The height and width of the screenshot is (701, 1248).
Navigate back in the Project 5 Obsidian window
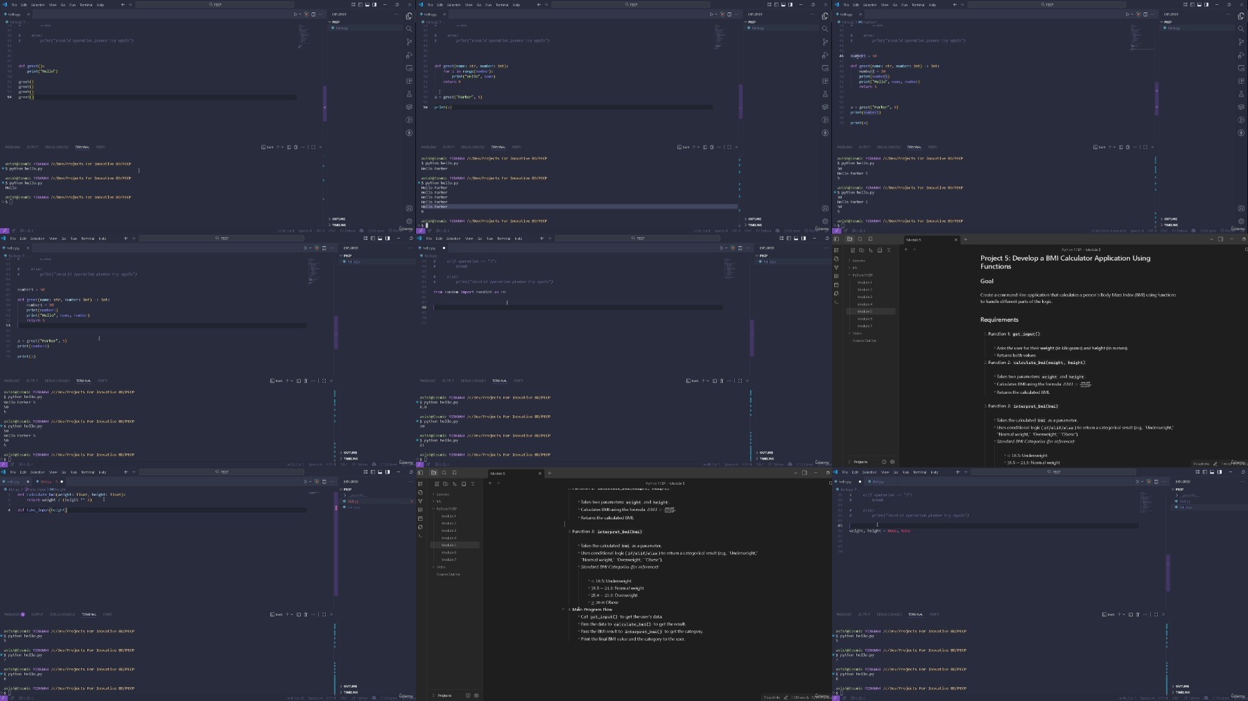(x=906, y=250)
